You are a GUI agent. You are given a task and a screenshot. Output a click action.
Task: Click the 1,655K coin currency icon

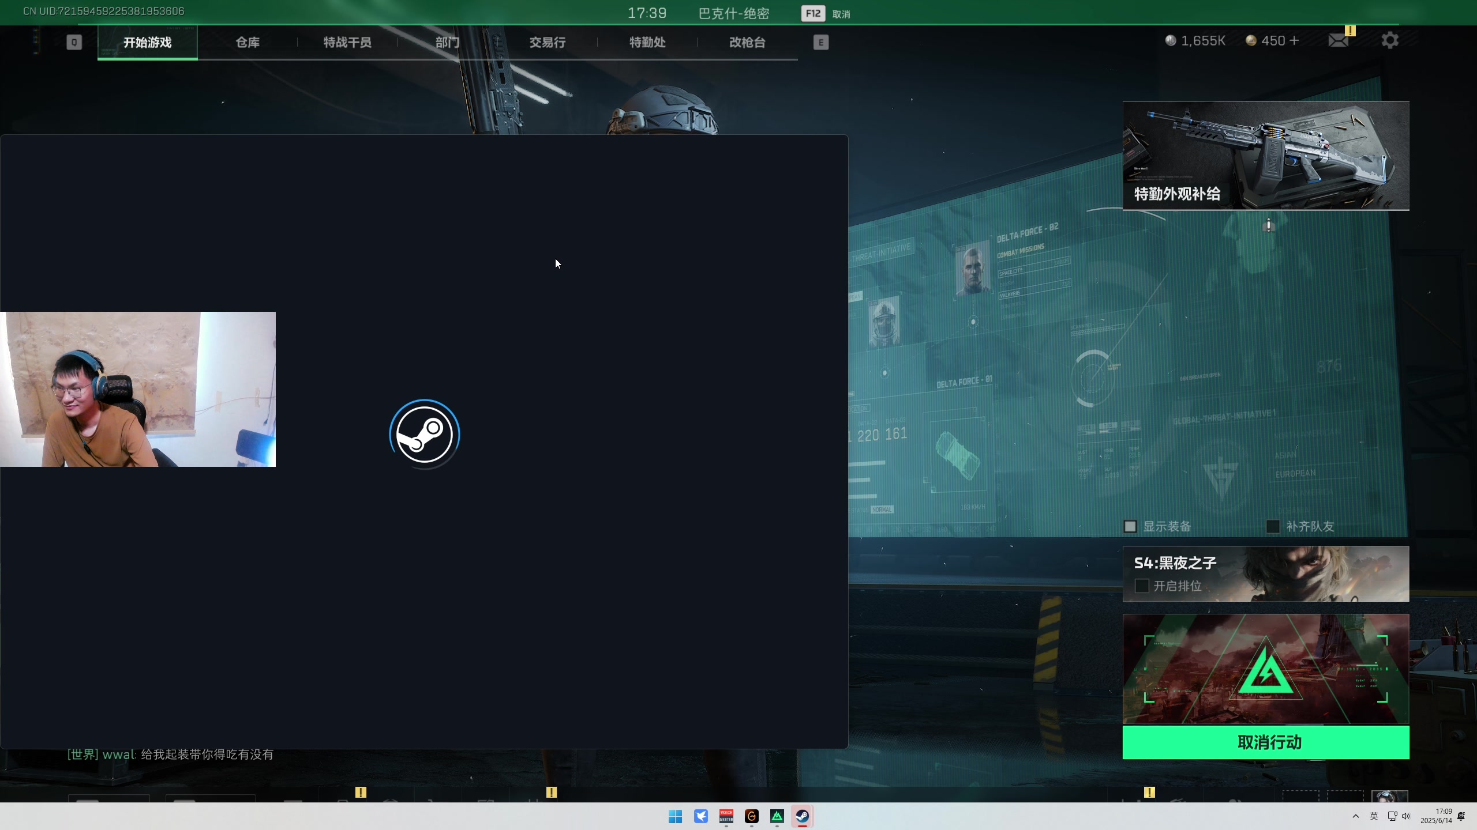(x=1171, y=40)
